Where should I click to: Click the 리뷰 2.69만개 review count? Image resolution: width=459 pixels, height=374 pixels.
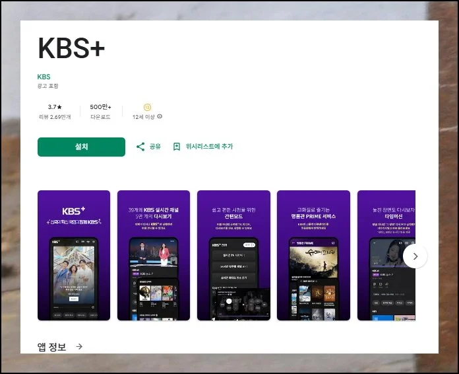[54, 117]
